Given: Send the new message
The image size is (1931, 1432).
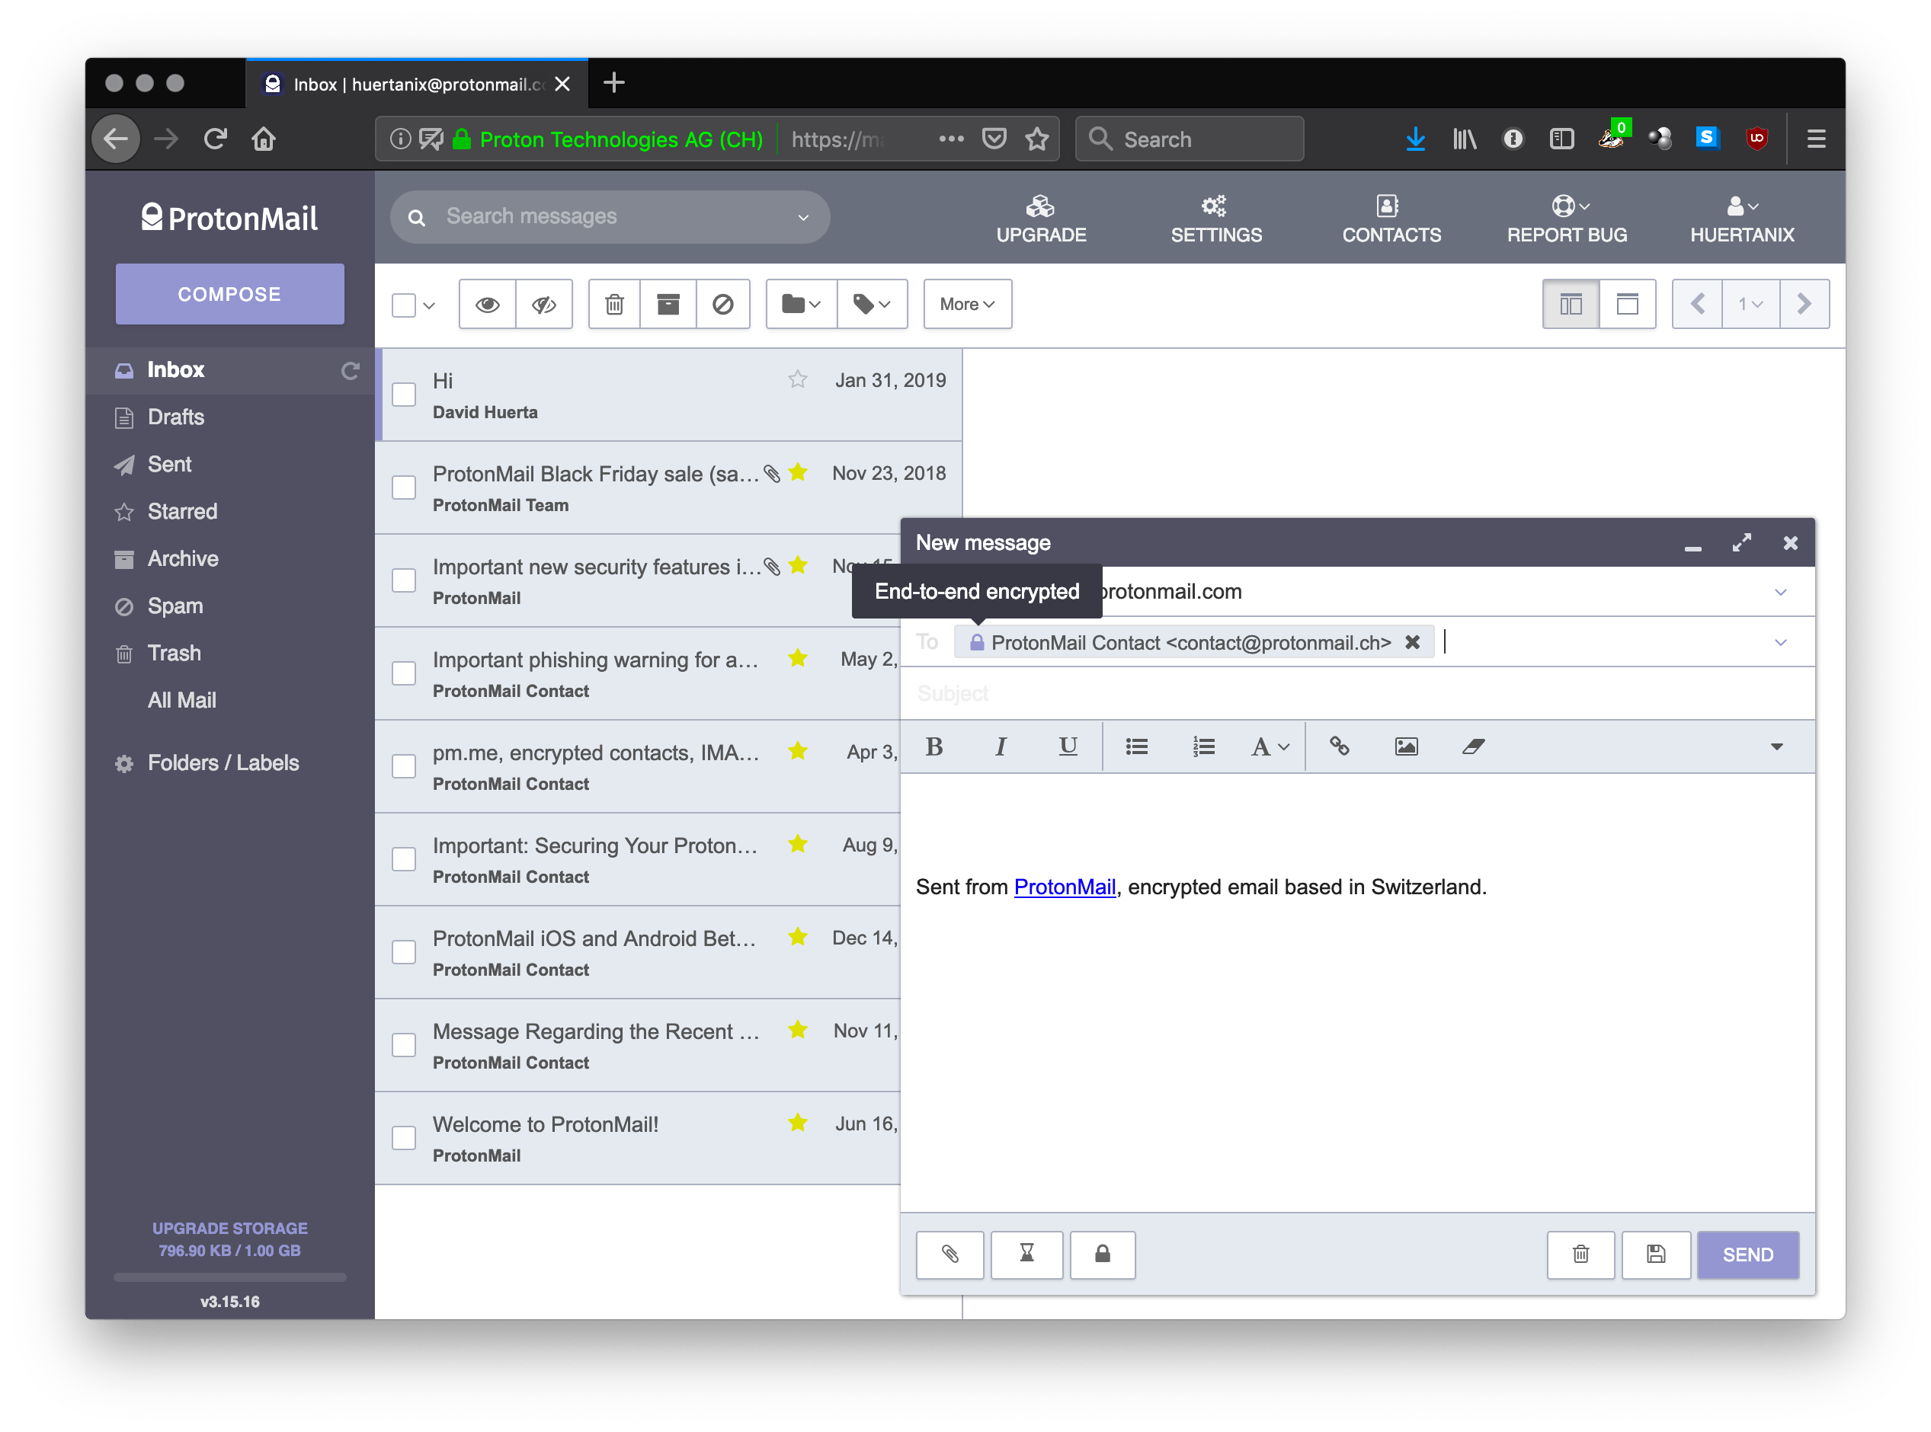Looking at the screenshot, I should pyautogui.click(x=1747, y=1255).
